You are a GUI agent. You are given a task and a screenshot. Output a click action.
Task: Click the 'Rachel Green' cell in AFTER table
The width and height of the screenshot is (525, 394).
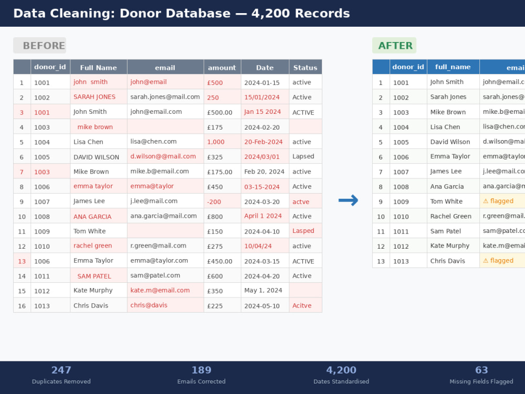(453, 216)
